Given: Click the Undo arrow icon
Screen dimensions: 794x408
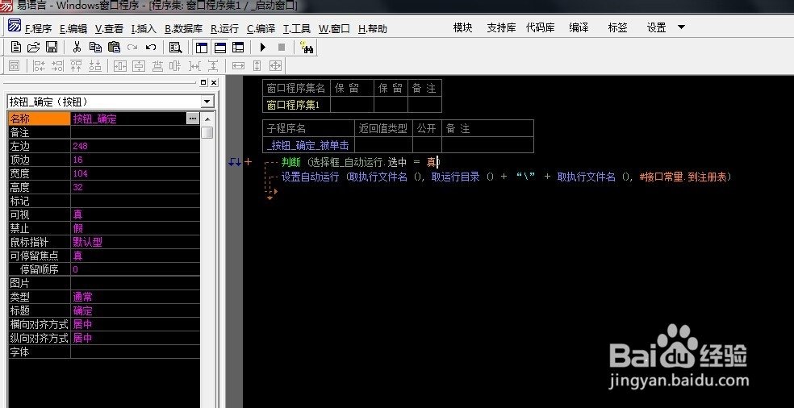Looking at the screenshot, I should pos(151,48).
